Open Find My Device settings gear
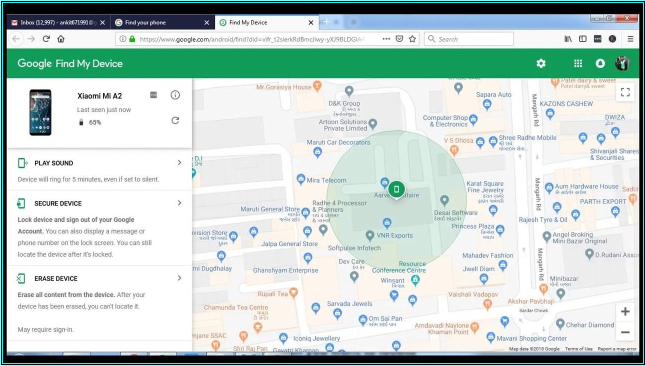The image size is (646, 366). (x=541, y=63)
